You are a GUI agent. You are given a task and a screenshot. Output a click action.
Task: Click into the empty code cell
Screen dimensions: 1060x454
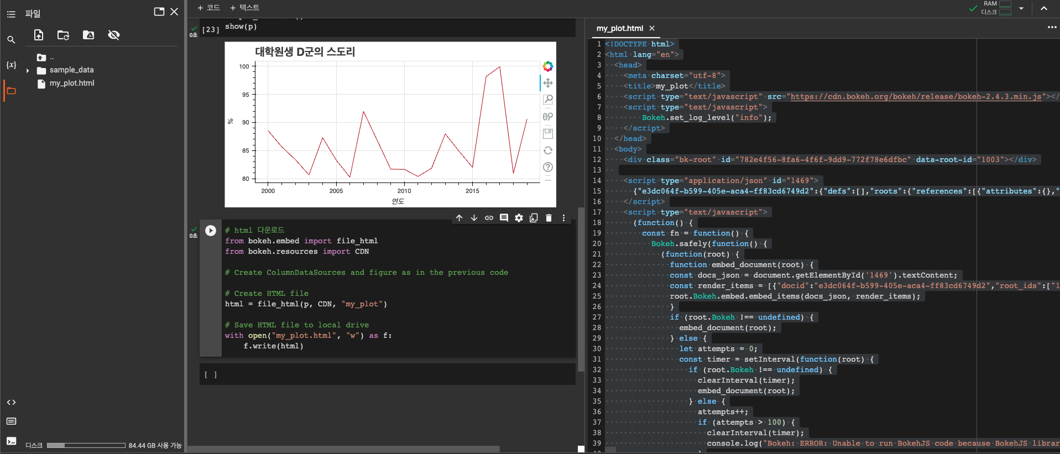397,374
